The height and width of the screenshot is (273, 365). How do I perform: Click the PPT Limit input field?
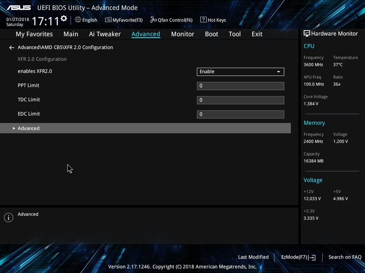241,86
